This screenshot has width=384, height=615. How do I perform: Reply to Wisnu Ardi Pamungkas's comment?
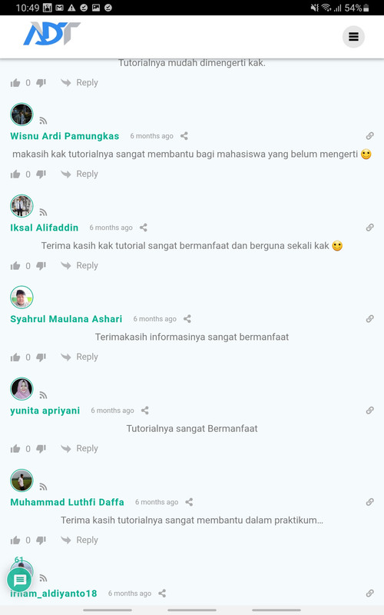(80, 174)
